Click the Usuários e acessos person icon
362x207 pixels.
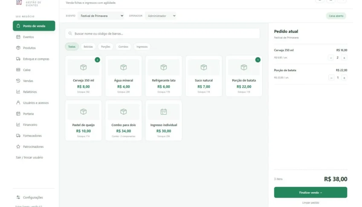tap(18, 103)
